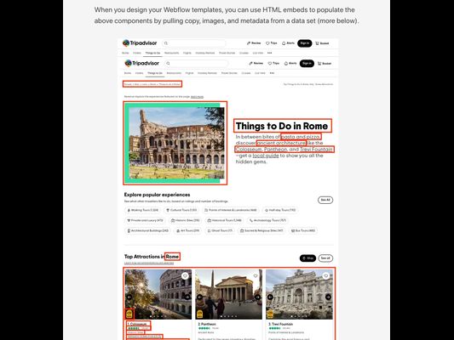Select the Bus Tours category chip
The width and height of the screenshot is (454, 340).
(303, 231)
